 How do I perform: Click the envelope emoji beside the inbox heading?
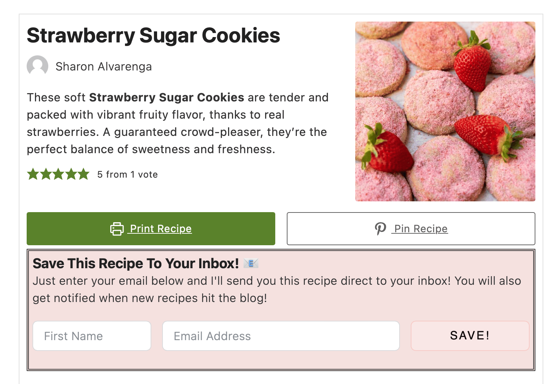pos(251,264)
